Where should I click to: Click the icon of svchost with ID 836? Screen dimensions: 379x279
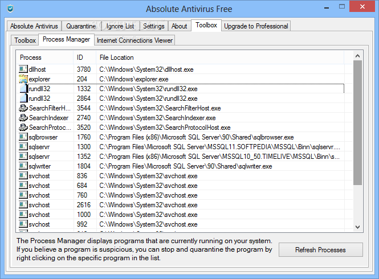click(23, 175)
